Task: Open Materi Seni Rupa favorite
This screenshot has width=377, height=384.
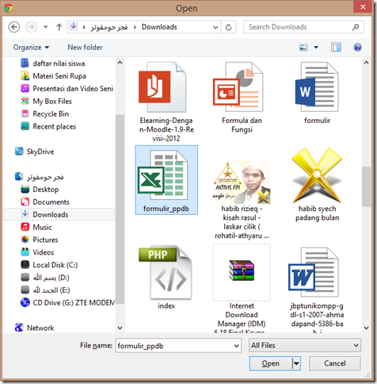Action: pos(53,76)
